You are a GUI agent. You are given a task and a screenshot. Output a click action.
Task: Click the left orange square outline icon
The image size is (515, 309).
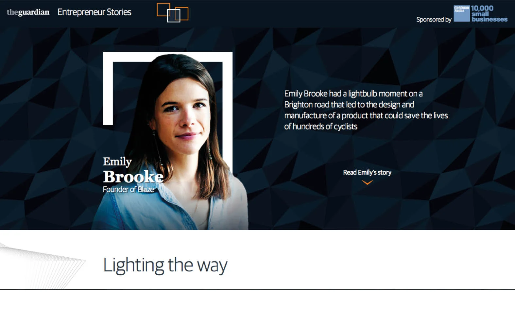click(163, 10)
